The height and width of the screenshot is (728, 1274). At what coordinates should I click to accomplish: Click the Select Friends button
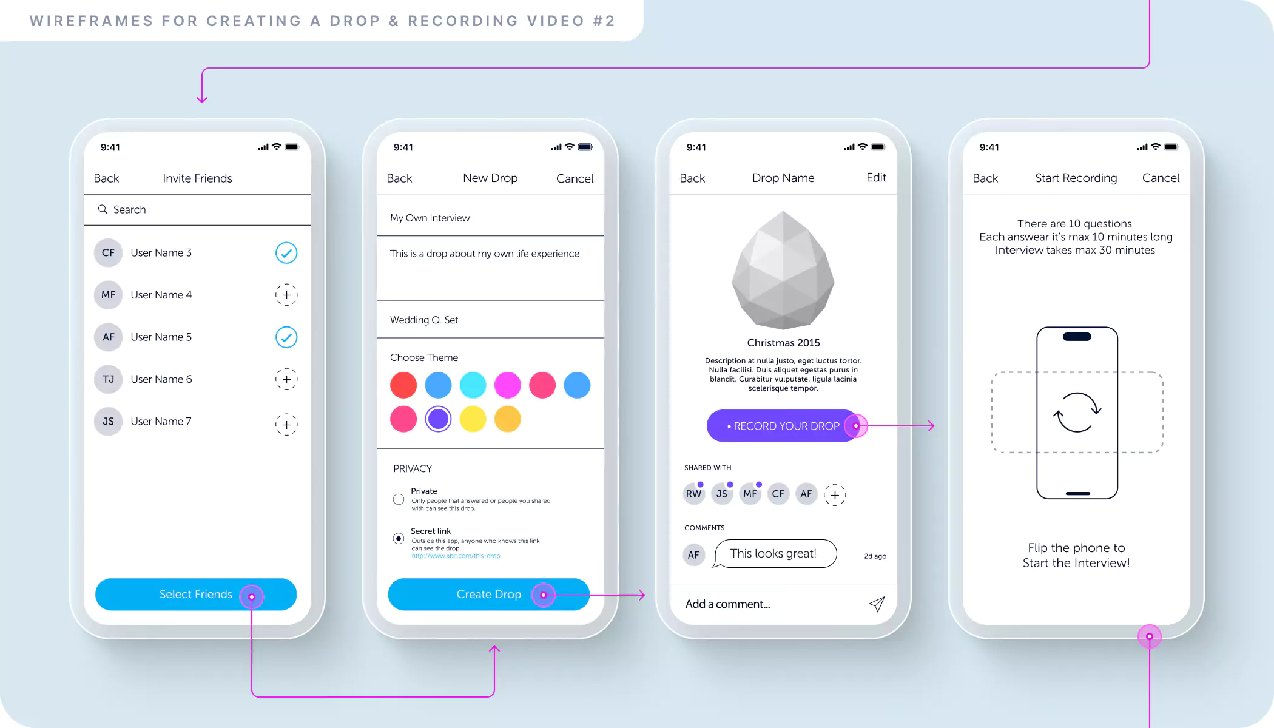pos(196,594)
